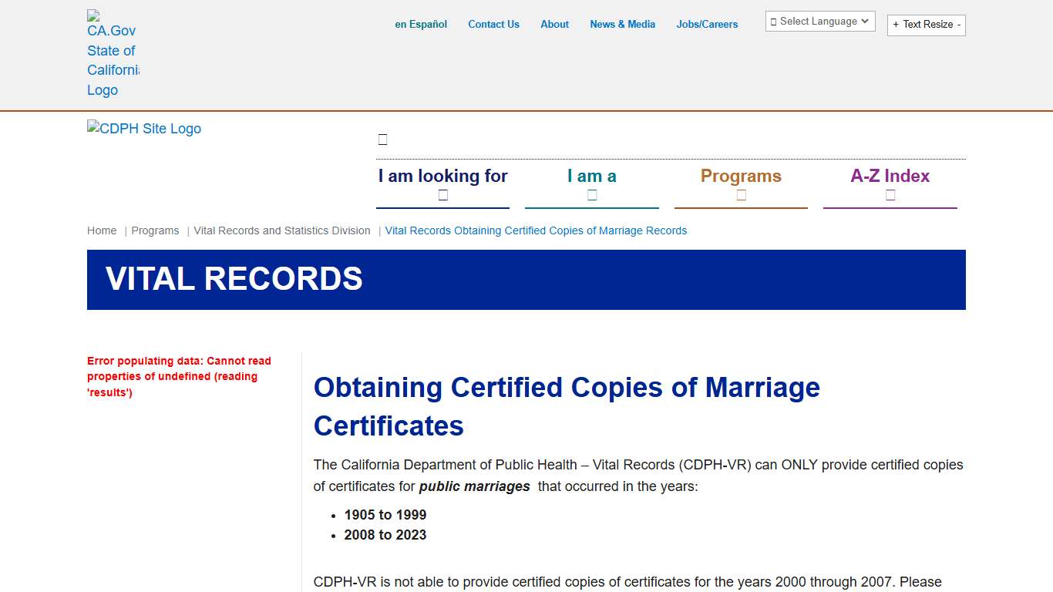Viewport: 1053px width, 592px height.
Task: Go to Home via the breadcrumb
Action: [101, 230]
